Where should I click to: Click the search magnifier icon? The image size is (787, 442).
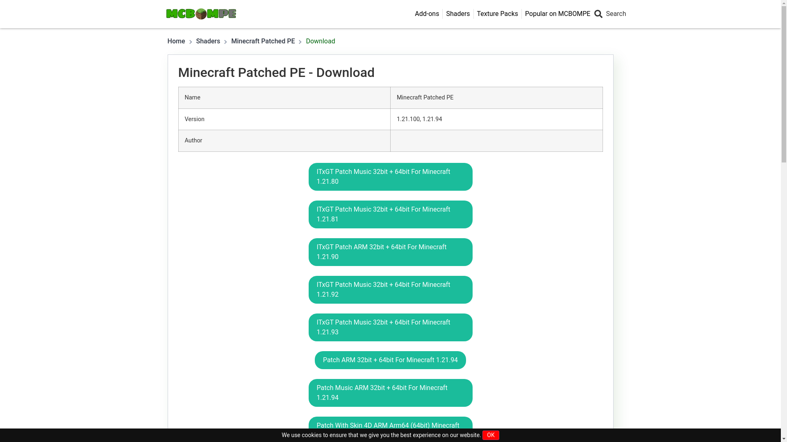tap(598, 14)
